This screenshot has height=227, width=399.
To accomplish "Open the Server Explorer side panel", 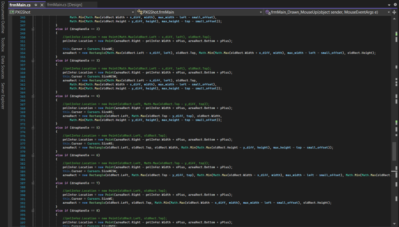I will pos(3,96).
